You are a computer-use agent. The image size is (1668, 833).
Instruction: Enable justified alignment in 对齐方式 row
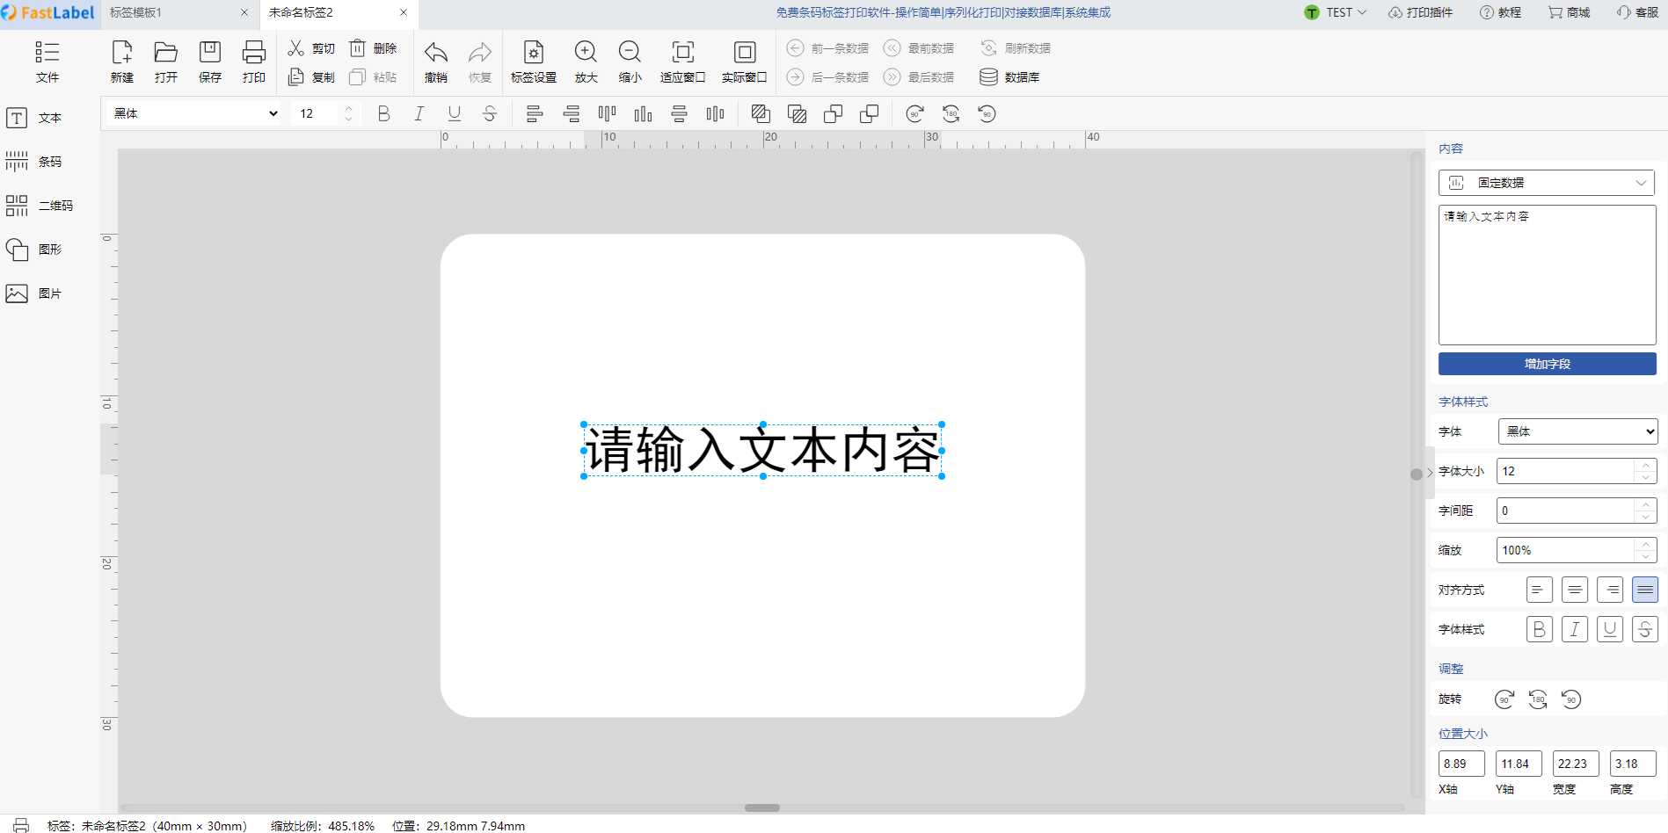tap(1644, 590)
